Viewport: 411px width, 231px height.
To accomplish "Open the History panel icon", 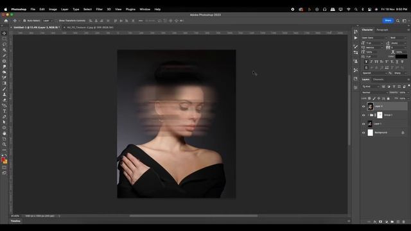I will click(355, 31).
